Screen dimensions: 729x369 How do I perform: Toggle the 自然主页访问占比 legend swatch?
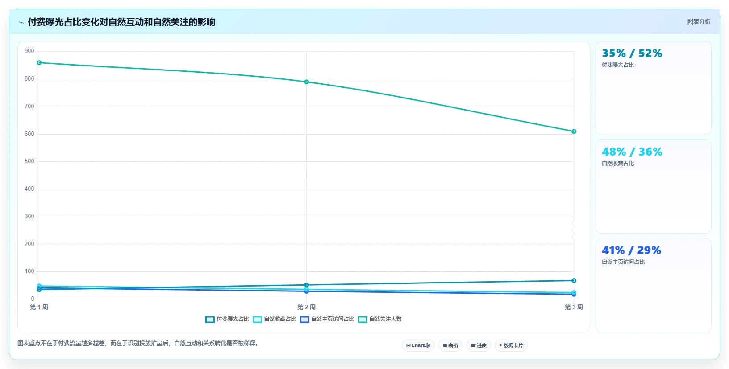[x=304, y=320]
